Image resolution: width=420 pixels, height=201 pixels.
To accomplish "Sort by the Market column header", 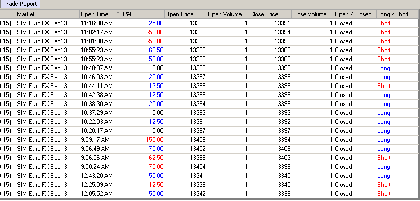I will pyautogui.click(x=48, y=14).
